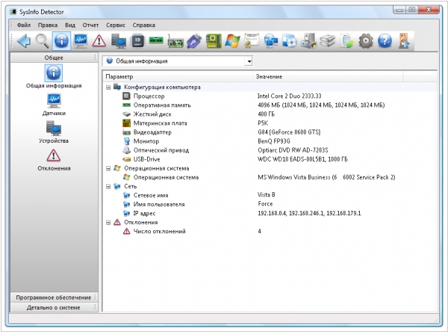The width and height of the screenshot is (448, 332).
Task: Select the blue info toolbar icon
Action: [61, 41]
